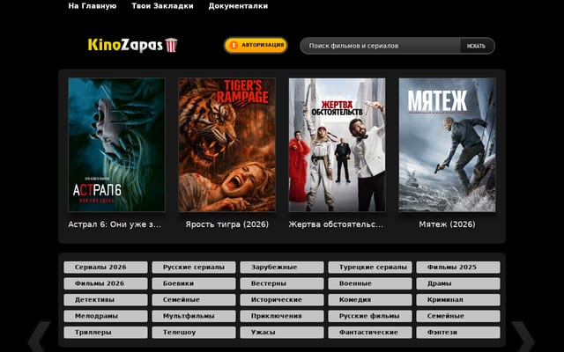Click the right carousel arrow
The height and width of the screenshot is (352, 564).
click(x=523, y=337)
